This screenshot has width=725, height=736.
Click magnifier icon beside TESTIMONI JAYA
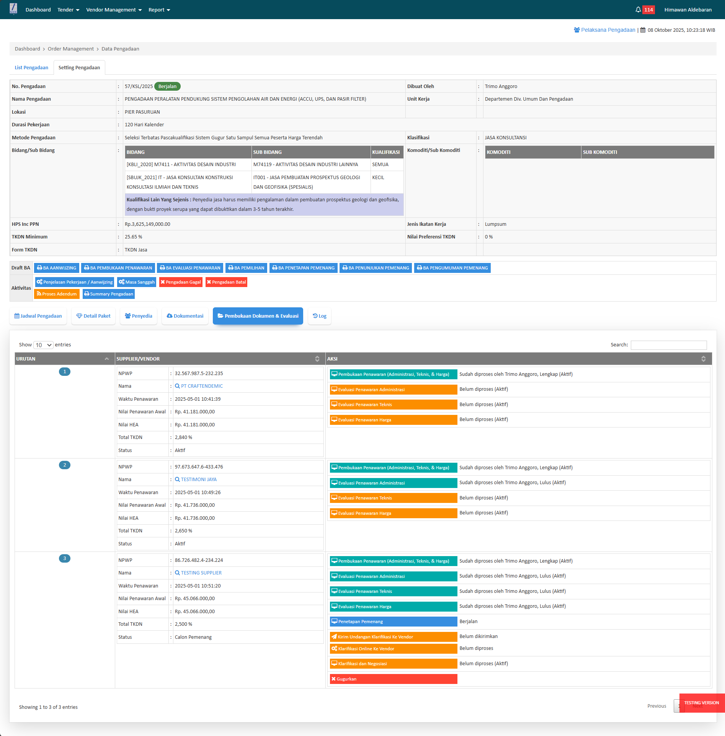(177, 480)
